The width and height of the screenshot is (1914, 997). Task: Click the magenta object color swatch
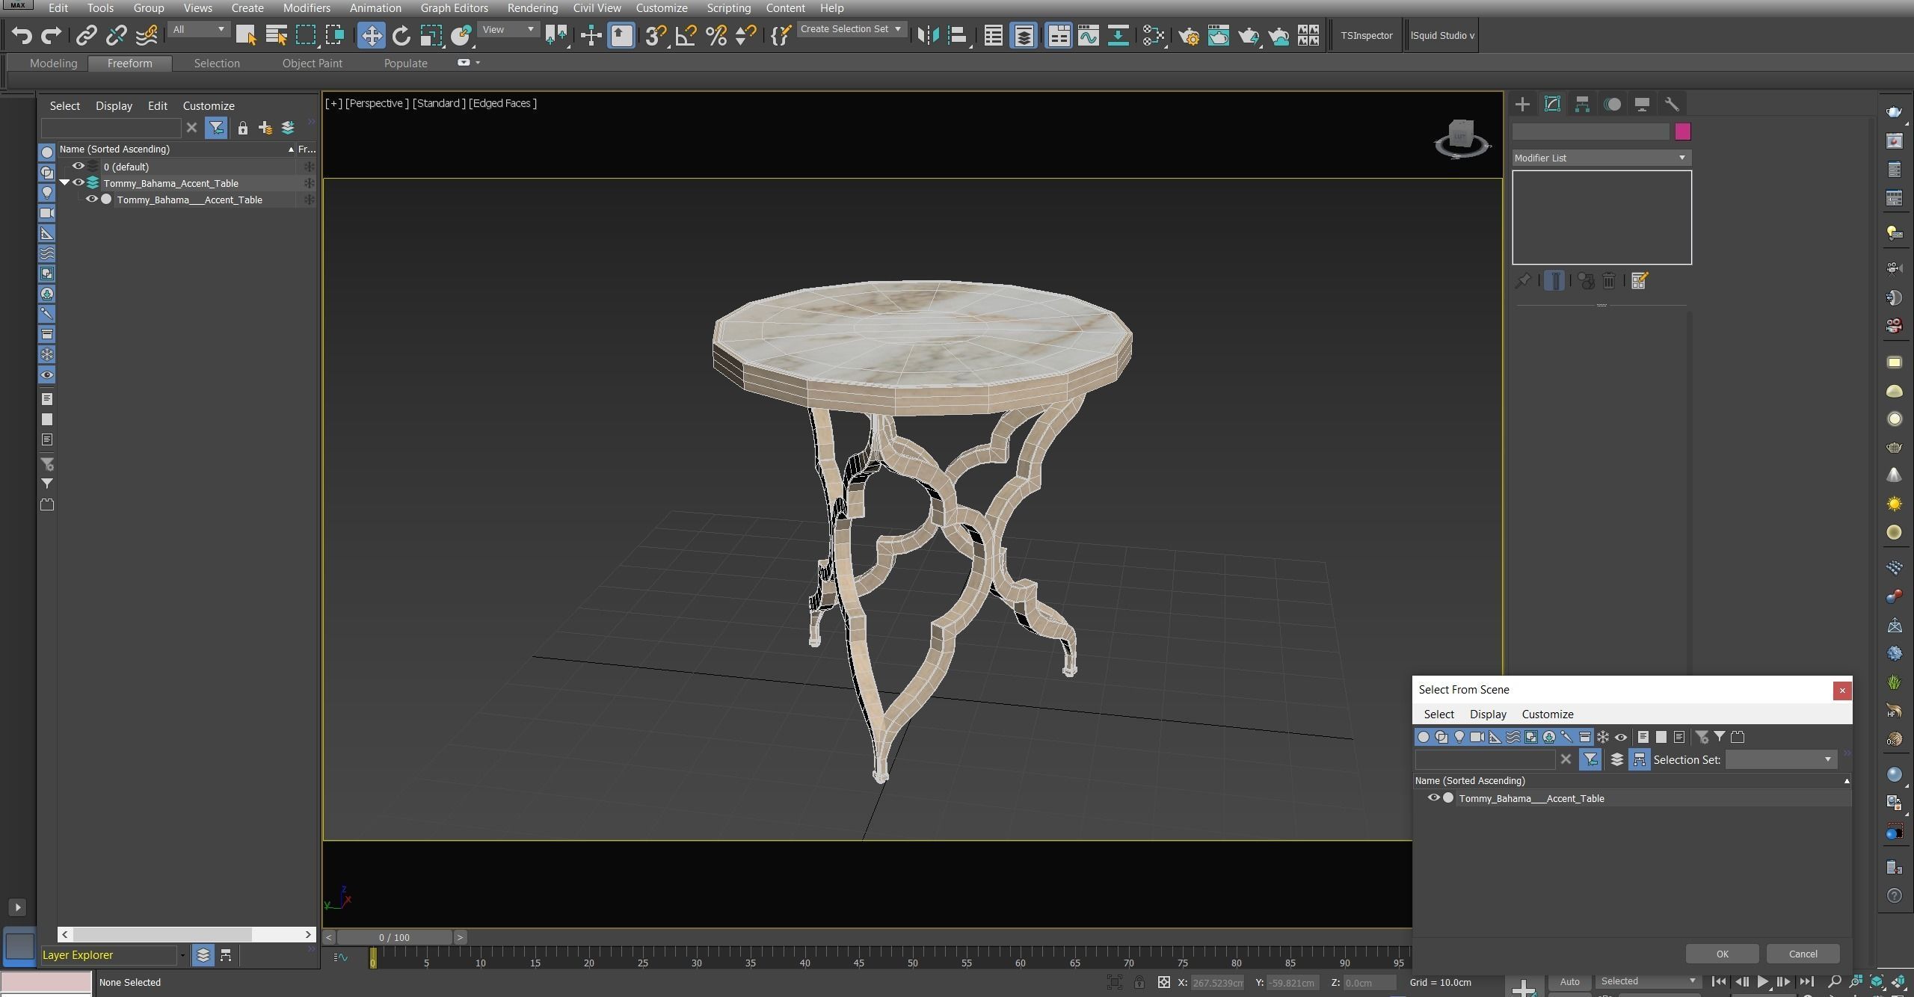coord(1682,132)
